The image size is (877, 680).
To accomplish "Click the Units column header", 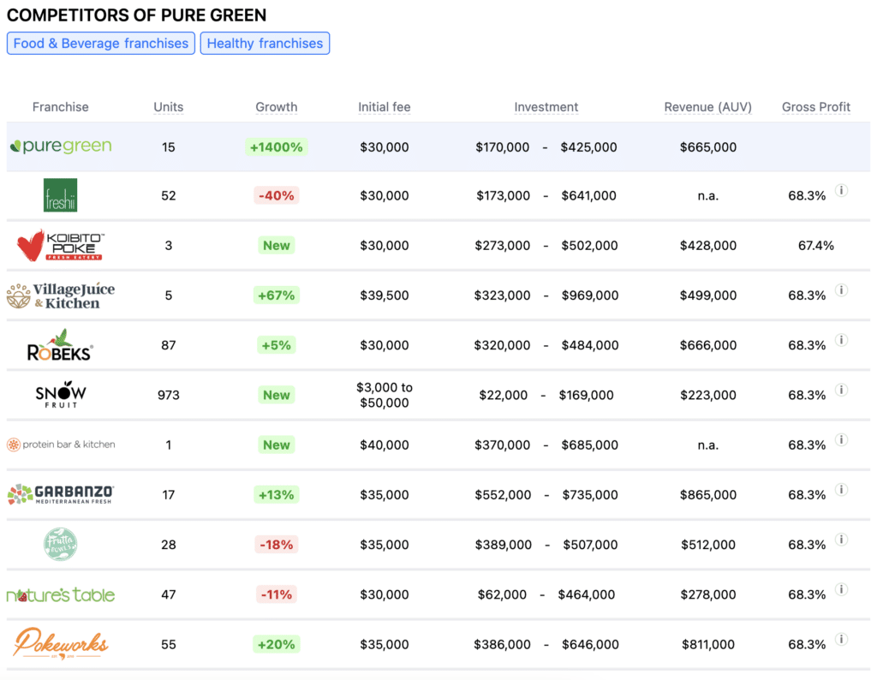I will (169, 107).
